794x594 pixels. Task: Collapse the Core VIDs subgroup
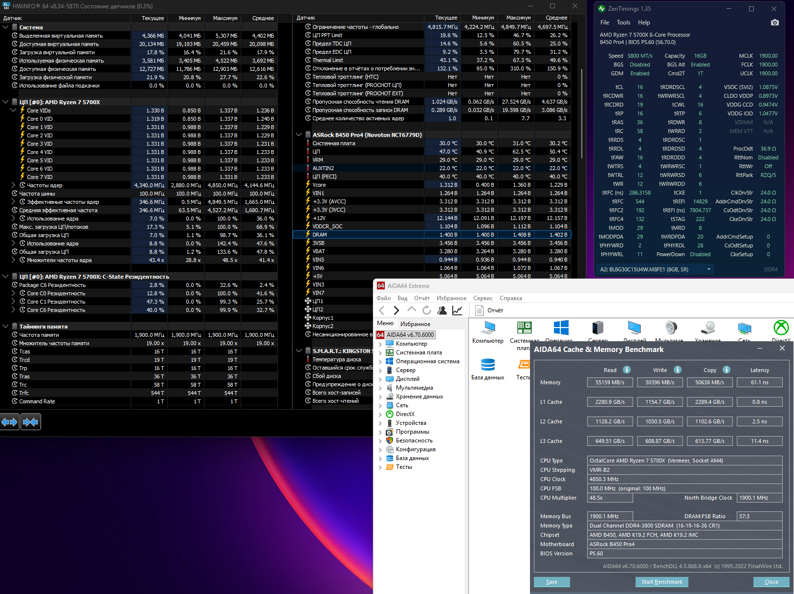pyautogui.click(x=13, y=110)
